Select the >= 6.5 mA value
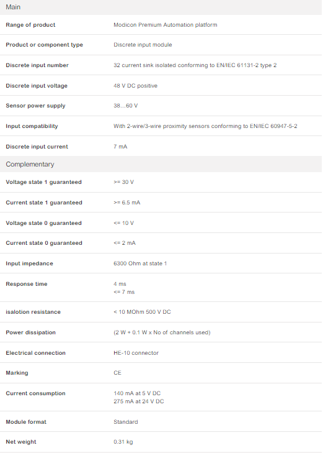The width and height of the screenshot is (323, 453). [x=126, y=203]
